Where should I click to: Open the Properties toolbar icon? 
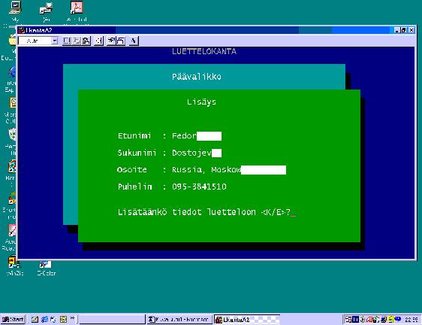[x=111, y=41]
